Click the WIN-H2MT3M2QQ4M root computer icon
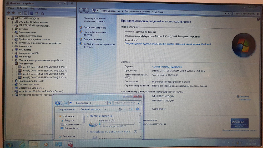 coord(12,18)
